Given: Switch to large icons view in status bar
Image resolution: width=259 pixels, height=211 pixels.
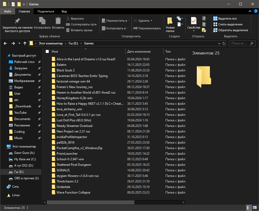Looking at the screenshot, I should tap(255, 208).
